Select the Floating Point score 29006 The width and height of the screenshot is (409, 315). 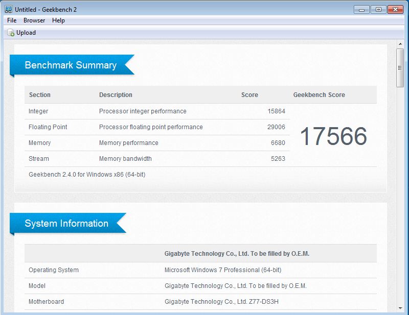click(276, 127)
